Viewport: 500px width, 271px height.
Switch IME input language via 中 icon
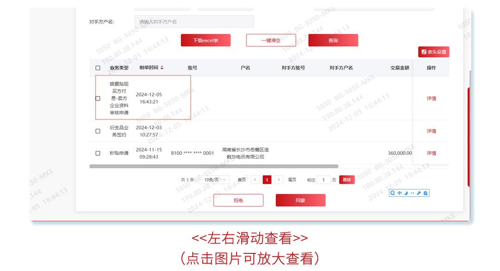[x=400, y=193]
